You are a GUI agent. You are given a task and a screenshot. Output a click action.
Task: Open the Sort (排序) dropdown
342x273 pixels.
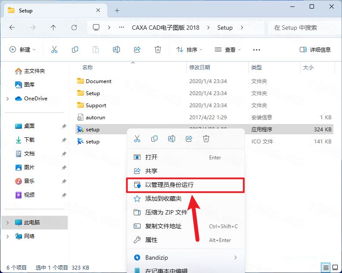pyautogui.click(x=189, y=50)
